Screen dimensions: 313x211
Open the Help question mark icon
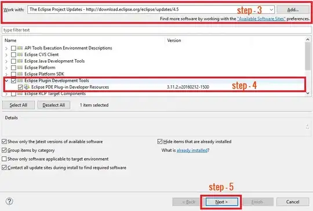click(9, 201)
